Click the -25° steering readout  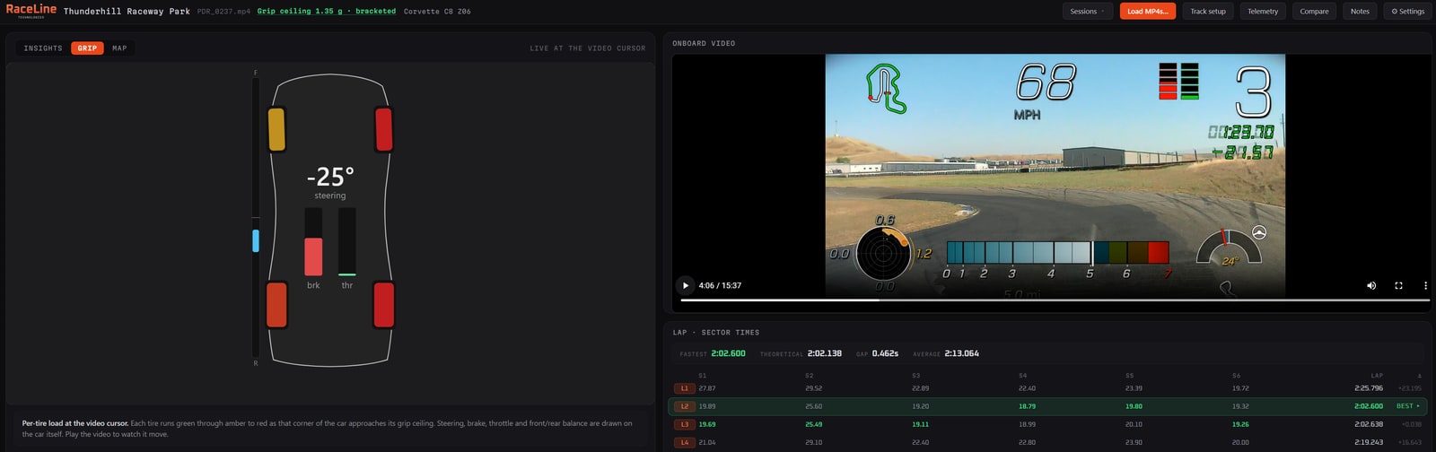[330, 177]
